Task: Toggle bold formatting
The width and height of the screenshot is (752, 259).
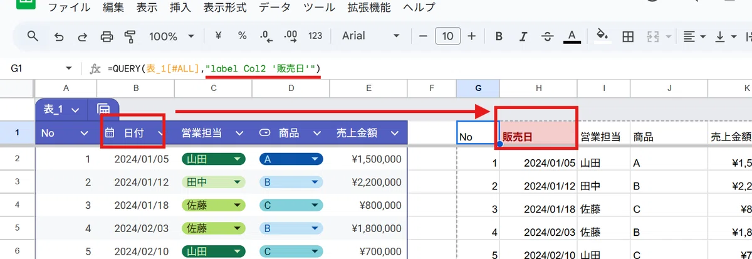Action: coord(499,36)
